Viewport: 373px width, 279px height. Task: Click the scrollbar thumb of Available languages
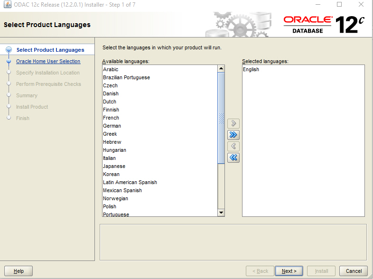coord(221,118)
